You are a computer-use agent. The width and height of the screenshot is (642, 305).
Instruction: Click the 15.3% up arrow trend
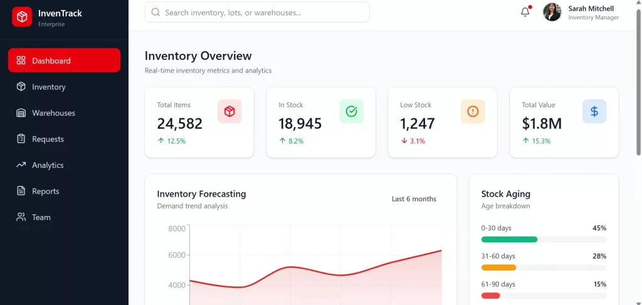click(x=537, y=141)
